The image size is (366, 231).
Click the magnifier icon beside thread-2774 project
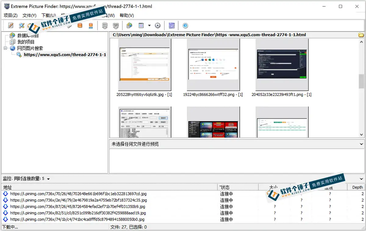pyautogui.click(x=19, y=55)
